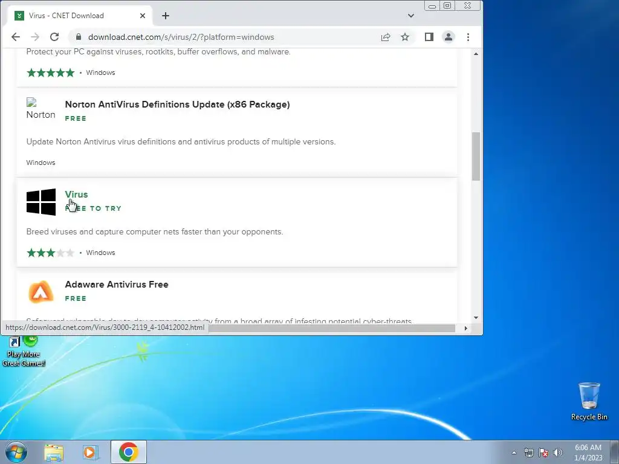Viewport: 619px width, 464px height.
Task: Open Action Center flag icon
Action: click(543, 453)
